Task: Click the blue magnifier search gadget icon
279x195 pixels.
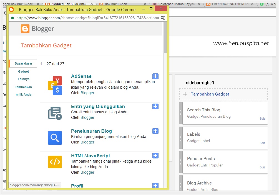Action: coord(55,138)
